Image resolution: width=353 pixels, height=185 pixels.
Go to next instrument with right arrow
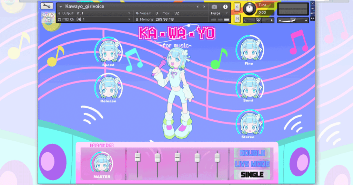pyautogui.click(x=204, y=7)
